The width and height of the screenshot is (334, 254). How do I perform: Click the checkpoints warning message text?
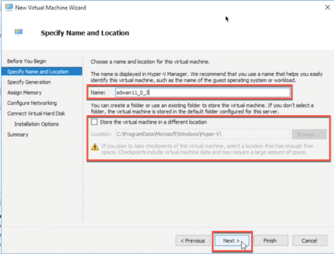click(207, 149)
